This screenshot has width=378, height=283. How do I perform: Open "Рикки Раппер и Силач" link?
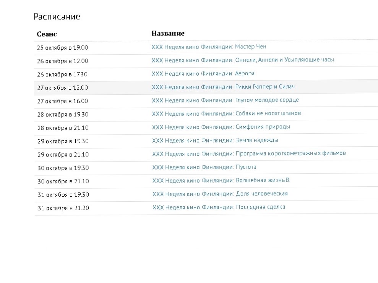tap(223, 87)
